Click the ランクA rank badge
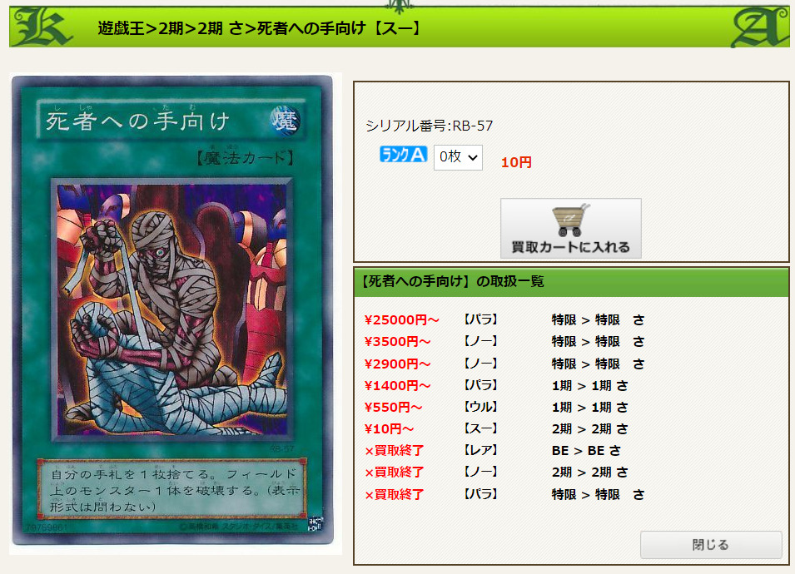This screenshot has width=795, height=574. pos(404,154)
